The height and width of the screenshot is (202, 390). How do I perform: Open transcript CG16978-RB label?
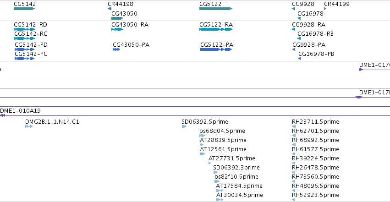point(315,34)
